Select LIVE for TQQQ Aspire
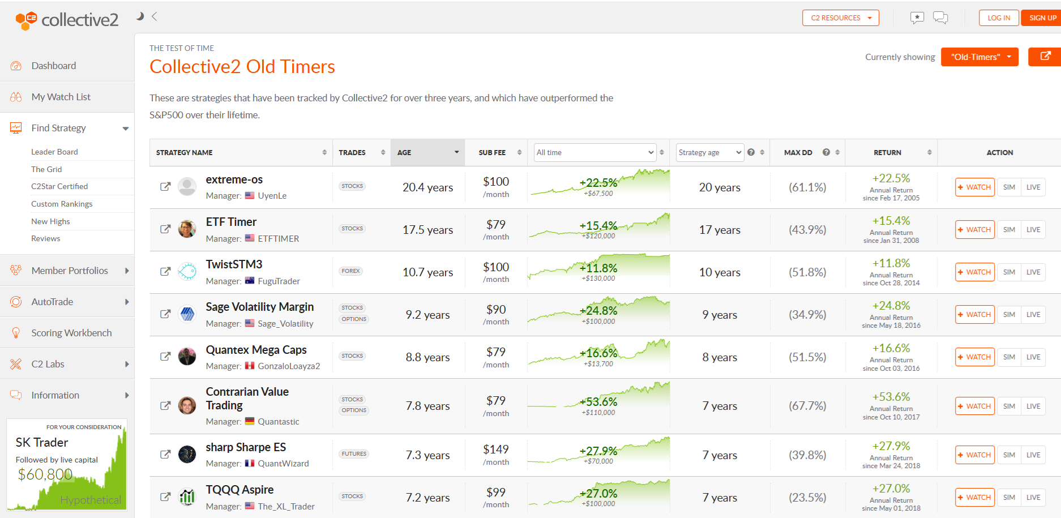1061x518 pixels. click(1033, 497)
